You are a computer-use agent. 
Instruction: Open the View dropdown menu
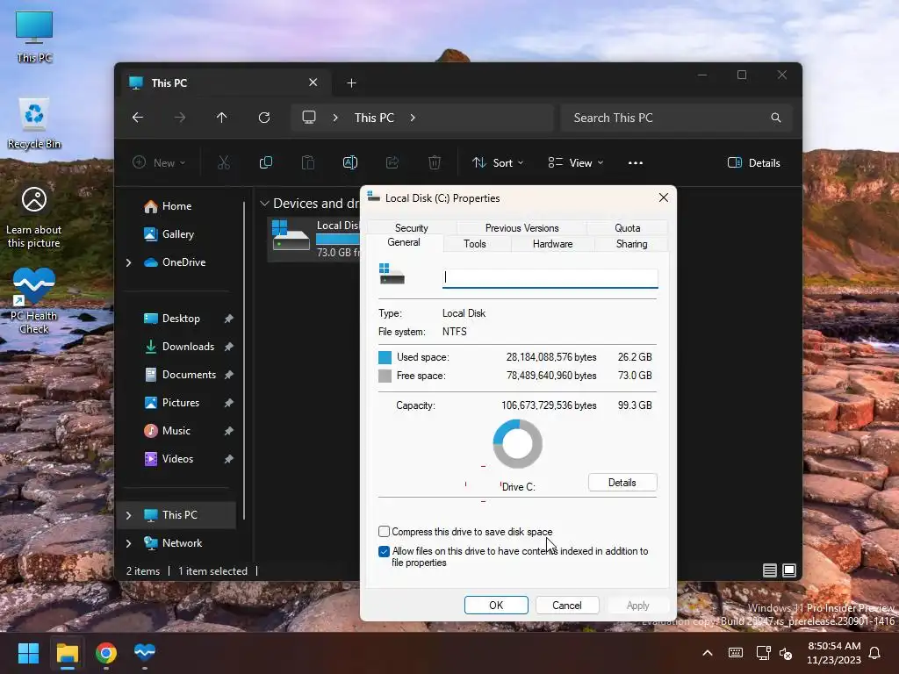click(x=575, y=162)
